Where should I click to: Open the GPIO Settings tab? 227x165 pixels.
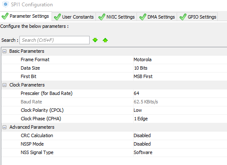[x=197, y=17]
